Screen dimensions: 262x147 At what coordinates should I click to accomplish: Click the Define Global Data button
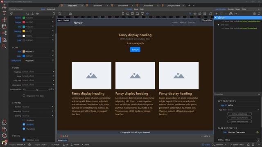click(239, 114)
